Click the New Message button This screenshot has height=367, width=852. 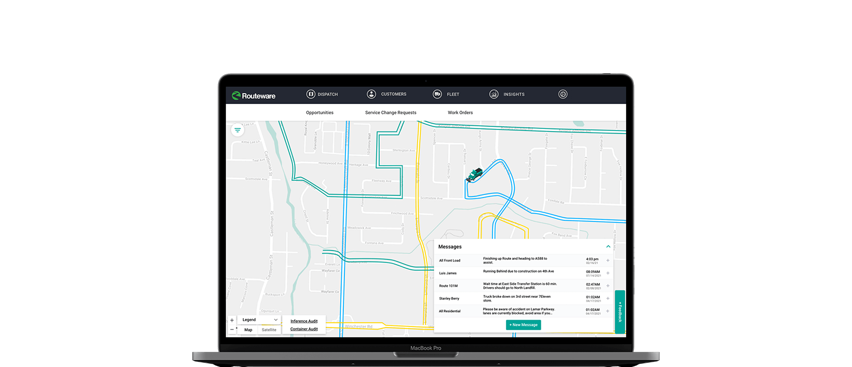coord(523,325)
